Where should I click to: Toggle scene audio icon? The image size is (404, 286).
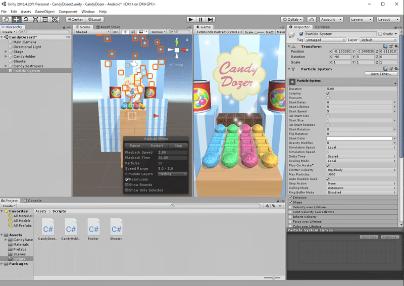pyautogui.click(x=133, y=32)
